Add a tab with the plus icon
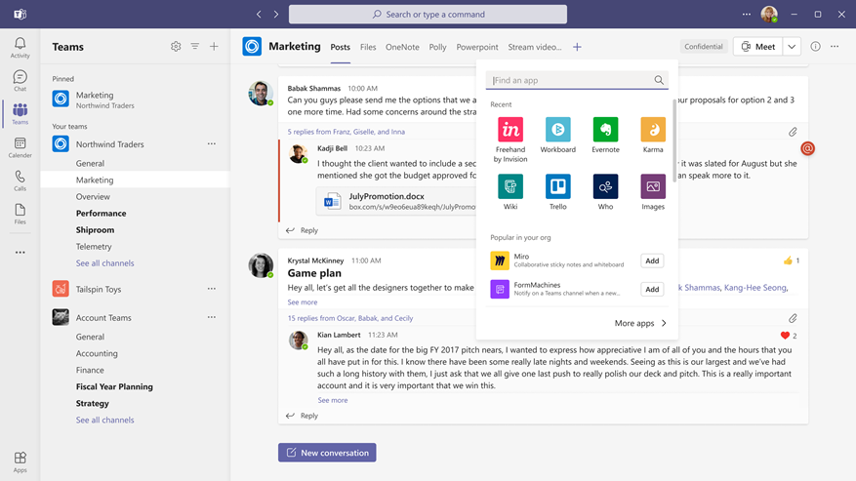 click(x=577, y=47)
